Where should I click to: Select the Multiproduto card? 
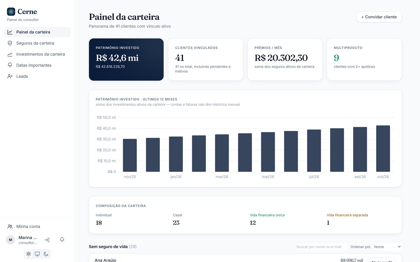pyautogui.click(x=364, y=59)
